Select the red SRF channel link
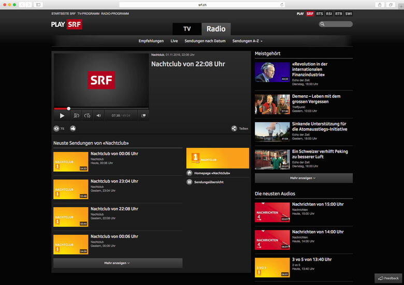This screenshot has width=404, height=285. tap(310, 14)
